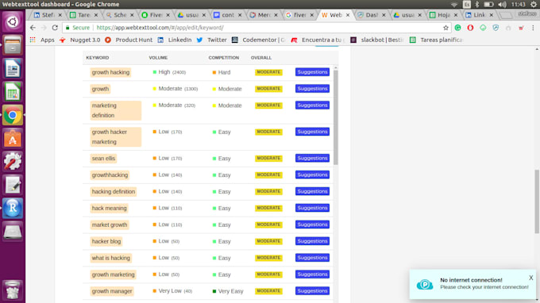Switch to the Hoja spreadsheet tab
This screenshot has height=303, width=540.
pos(443,15)
